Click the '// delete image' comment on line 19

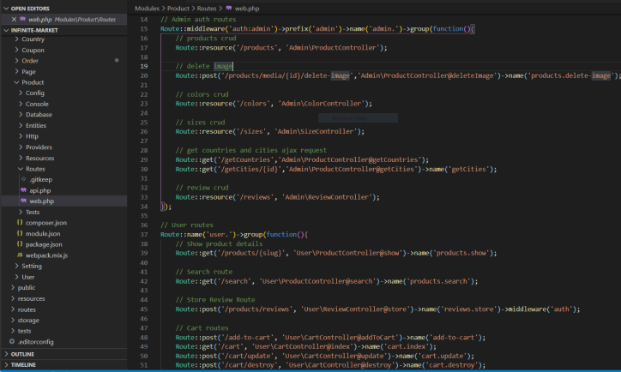pos(204,66)
